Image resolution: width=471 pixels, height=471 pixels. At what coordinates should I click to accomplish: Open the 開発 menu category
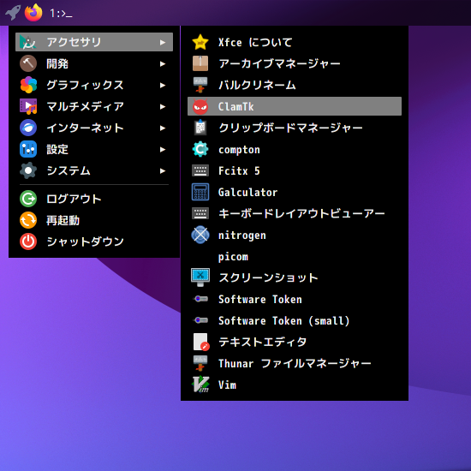pyautogui.click(x=94, y=63)
